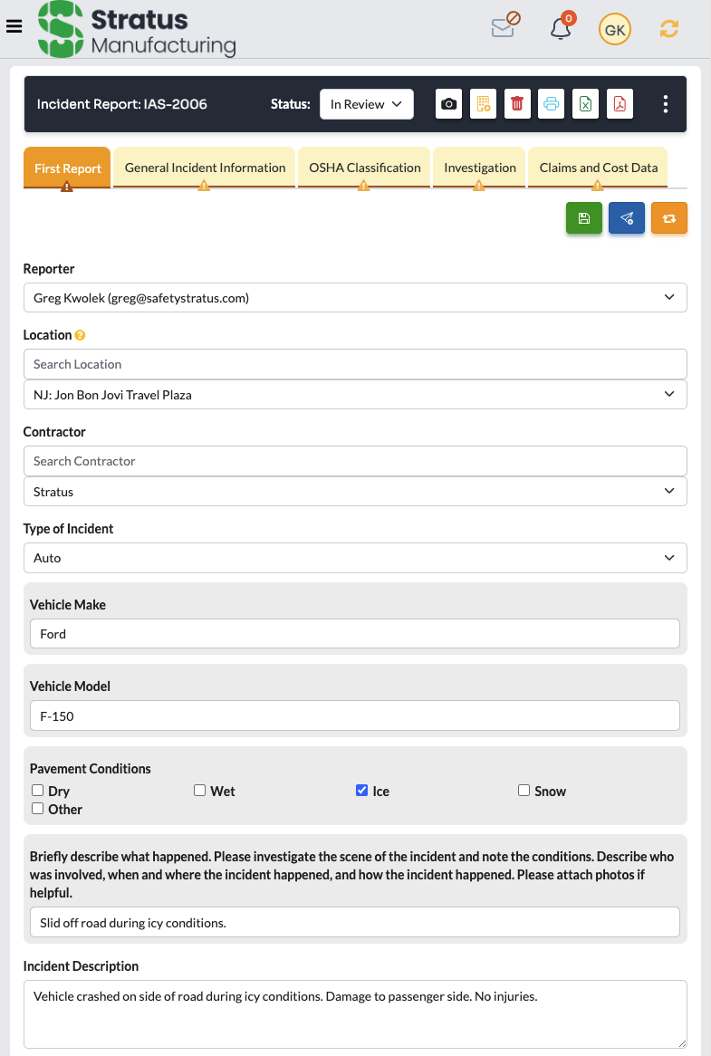This screenshot has width=711, height=1056.
Task: Open the notifications bell
Action: [x=561, y=29]
